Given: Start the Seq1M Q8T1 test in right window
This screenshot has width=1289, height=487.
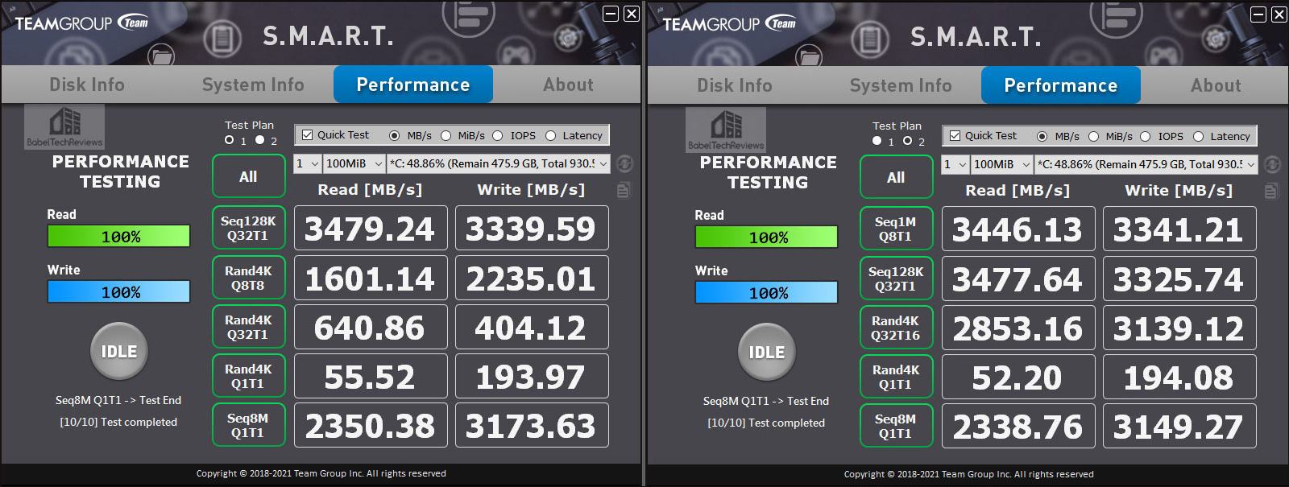Looking at the screenshot, I should click(x=896, y=229).
